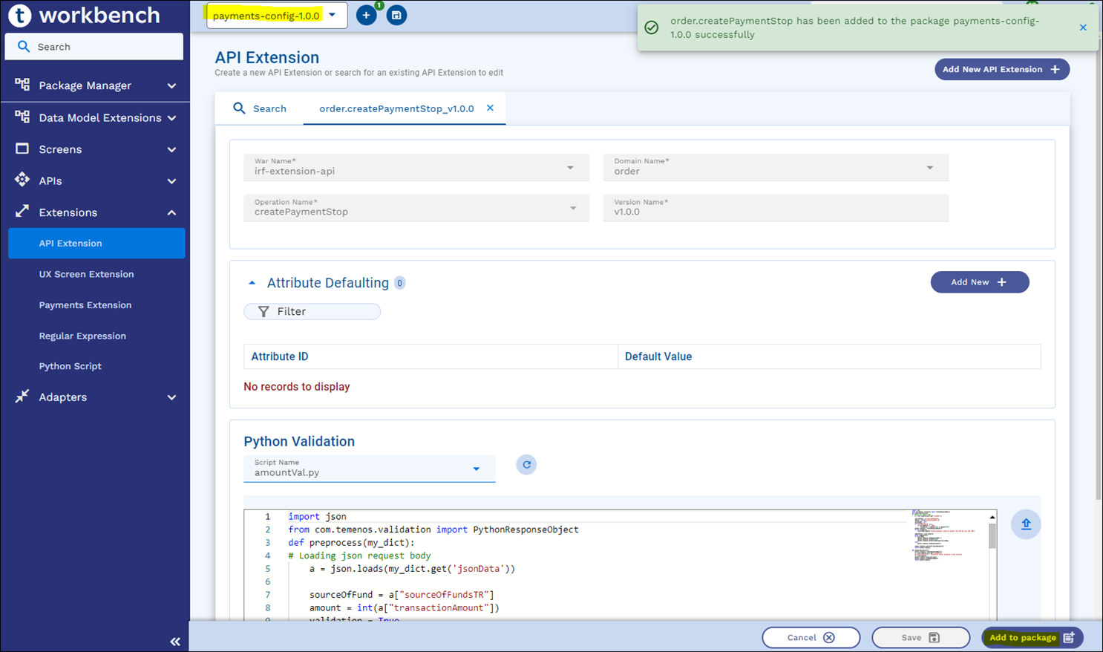This screenshot has height=652, width=1103.
Task: Click the Filter icon under Attribute Defaulting
Action: (264, 312)
